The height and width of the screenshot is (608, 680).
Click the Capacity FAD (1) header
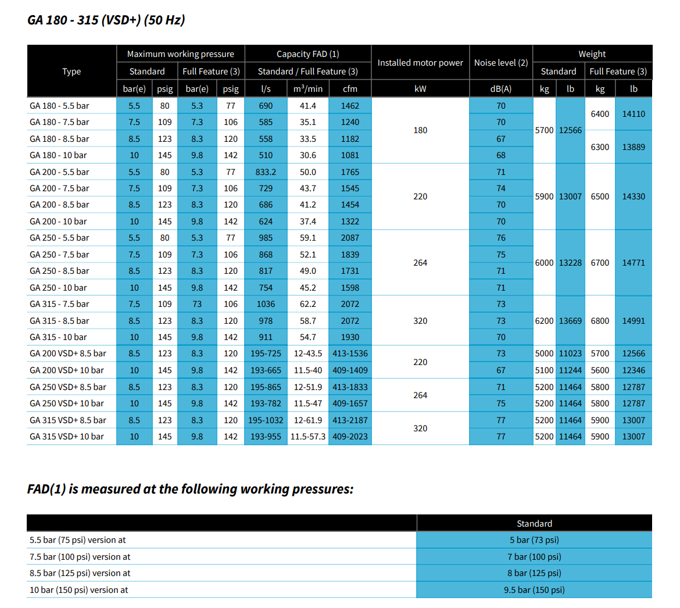(307, 54)
